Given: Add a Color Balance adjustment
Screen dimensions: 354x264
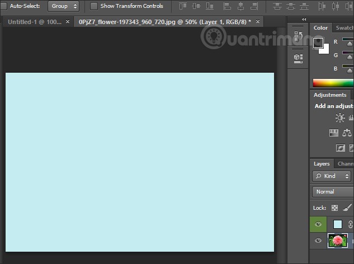Looking at the screenshot, I should [x=347, y=133].
